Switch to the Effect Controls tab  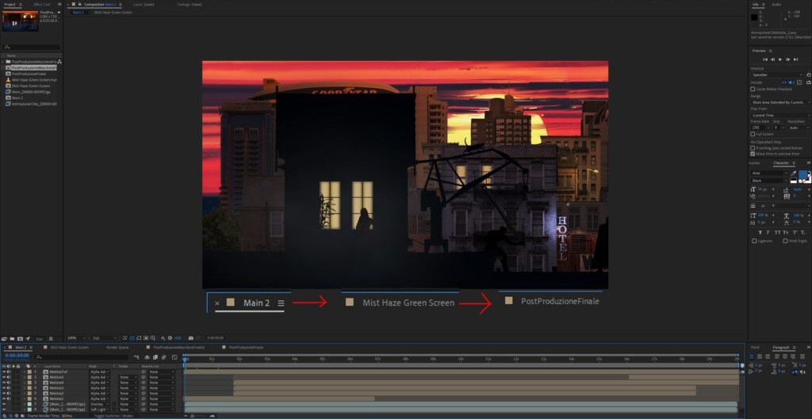(43, 4)
